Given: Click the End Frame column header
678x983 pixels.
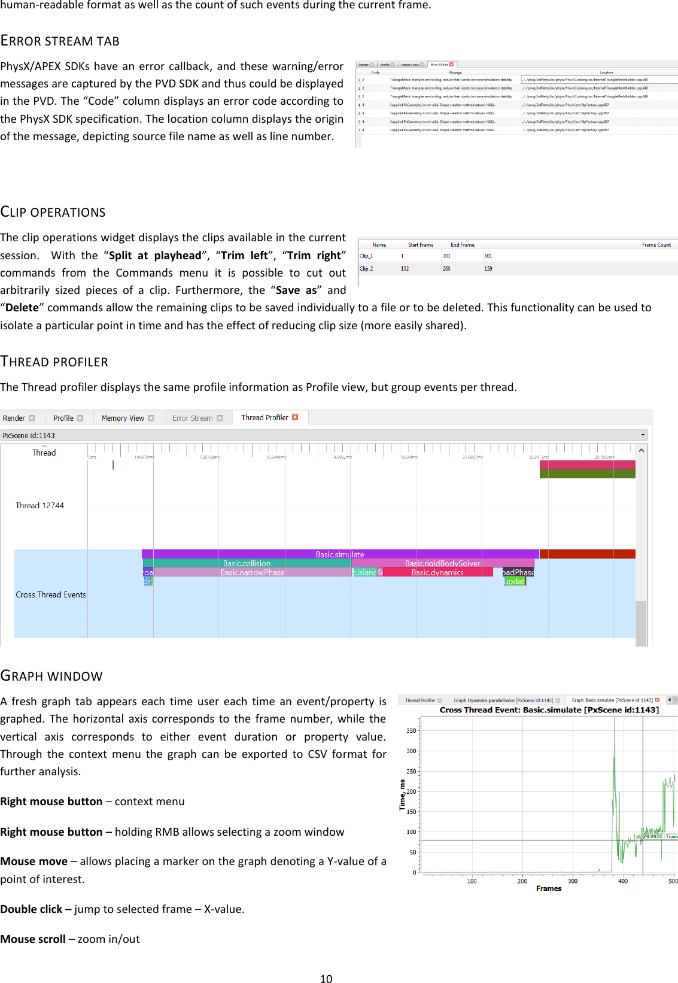Looking at the screenshot, I should tap(463, 245).
